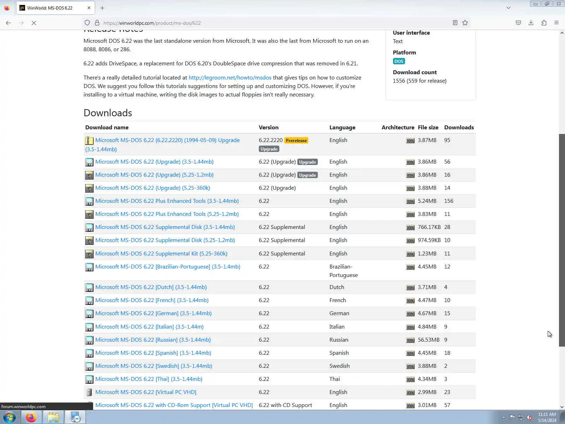Screen dimensions: 565x424
Task: Click the page vertical scrollbar thumb
Action: click(562, 240)
